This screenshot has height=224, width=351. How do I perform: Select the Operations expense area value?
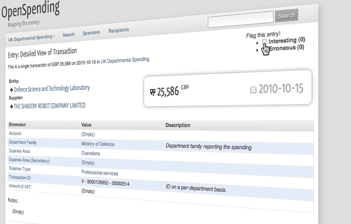[x=91, y=153]
